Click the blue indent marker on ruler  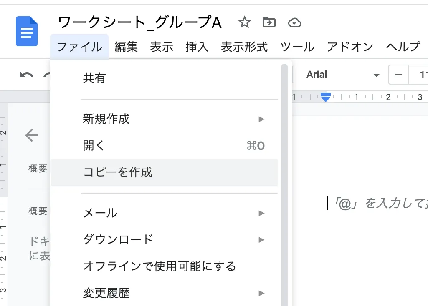click(326, 97)
